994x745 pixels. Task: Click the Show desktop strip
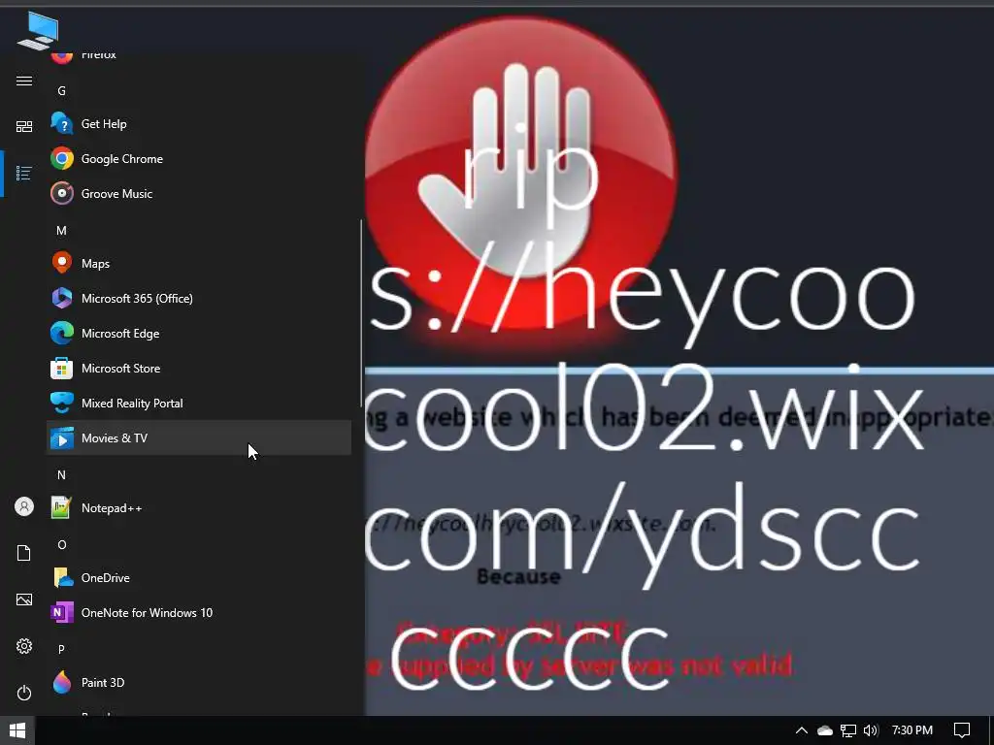991,730
